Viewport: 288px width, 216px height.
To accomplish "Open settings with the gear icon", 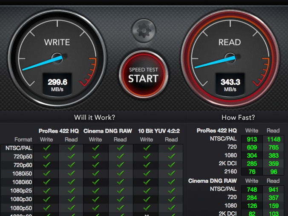I will [144, 31].
